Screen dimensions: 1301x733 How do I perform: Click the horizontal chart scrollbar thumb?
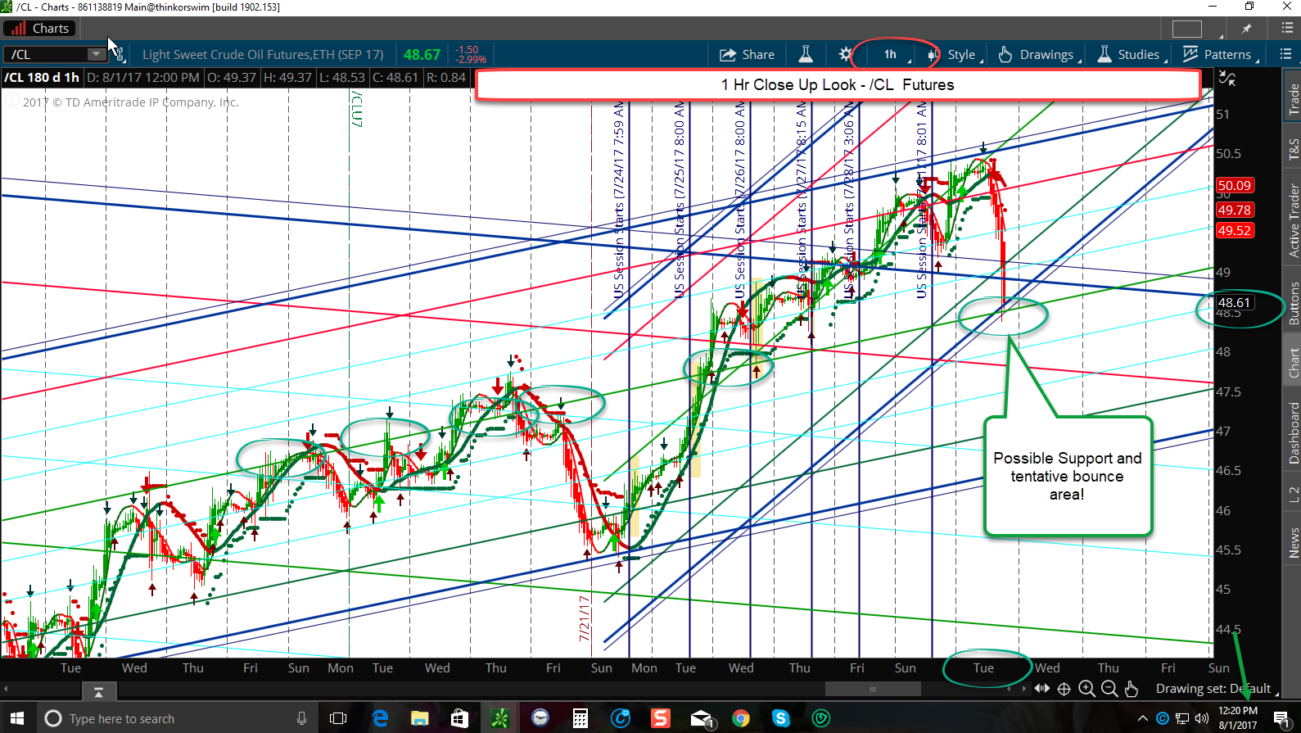872,689
